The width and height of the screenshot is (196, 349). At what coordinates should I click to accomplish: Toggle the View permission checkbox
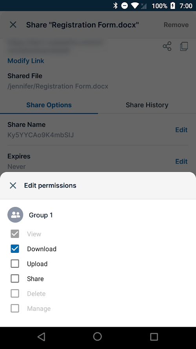[15, 234]
